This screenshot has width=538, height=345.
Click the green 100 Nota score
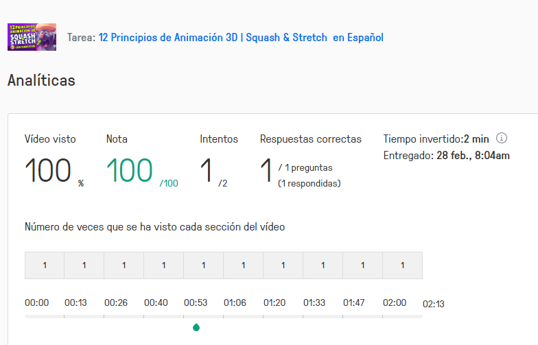click(x=130, y=171)
